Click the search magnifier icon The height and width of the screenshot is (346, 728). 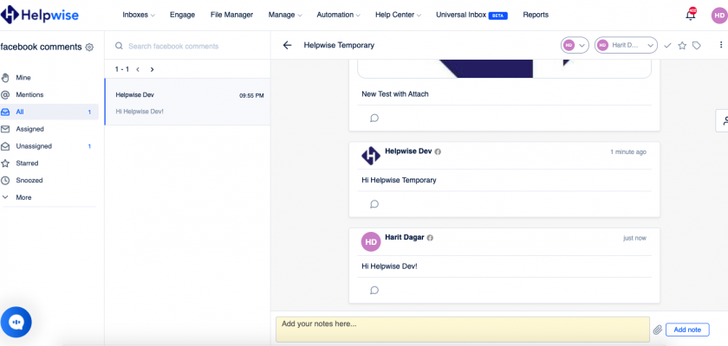[x=119, y=46]
